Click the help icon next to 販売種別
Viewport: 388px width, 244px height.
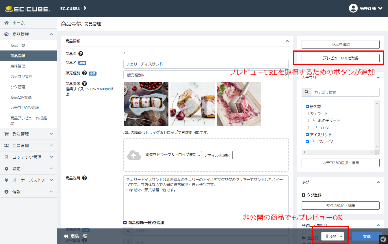84,73
